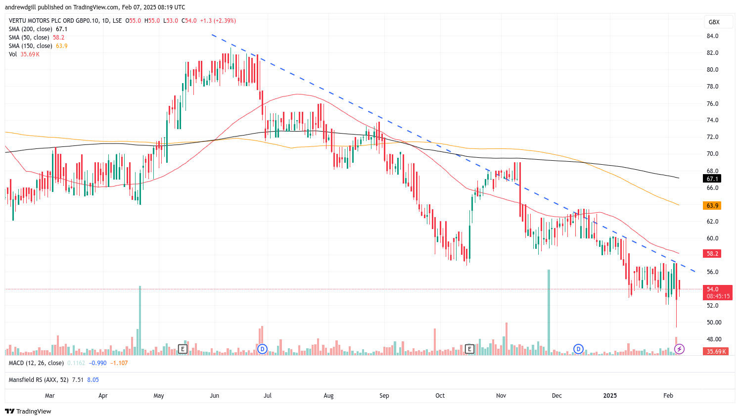Click the black 67.1 SMA price label
Image resolution: width=740 pixels, height=420 pixels.
click(x=712, y=179)
